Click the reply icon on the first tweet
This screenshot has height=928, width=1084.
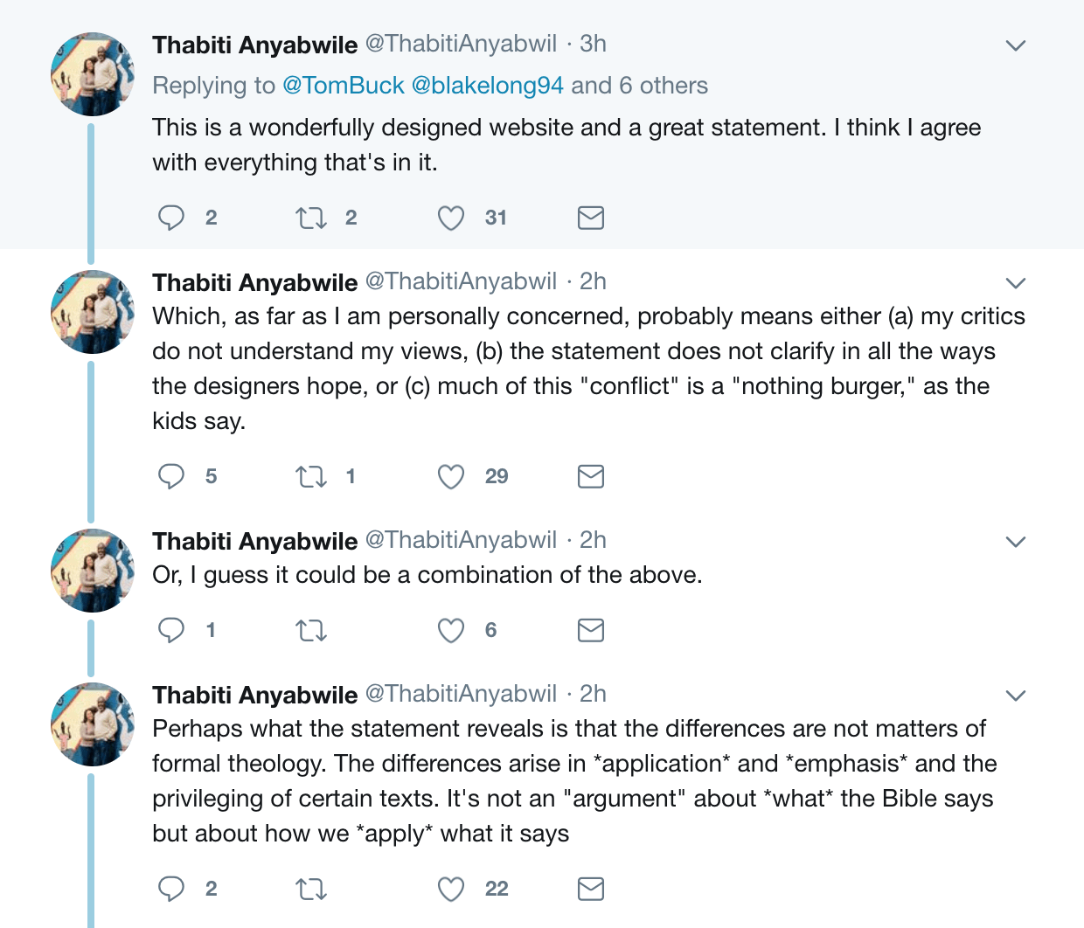point(172,218)
